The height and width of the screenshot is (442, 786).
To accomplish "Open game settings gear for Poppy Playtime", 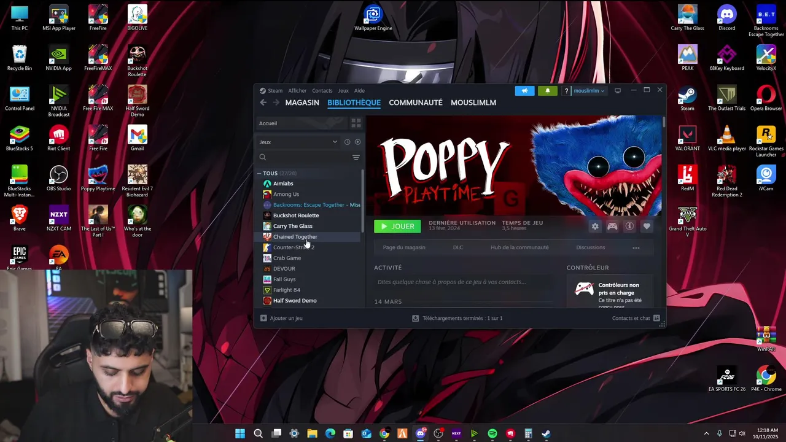I will click(595, 227).
